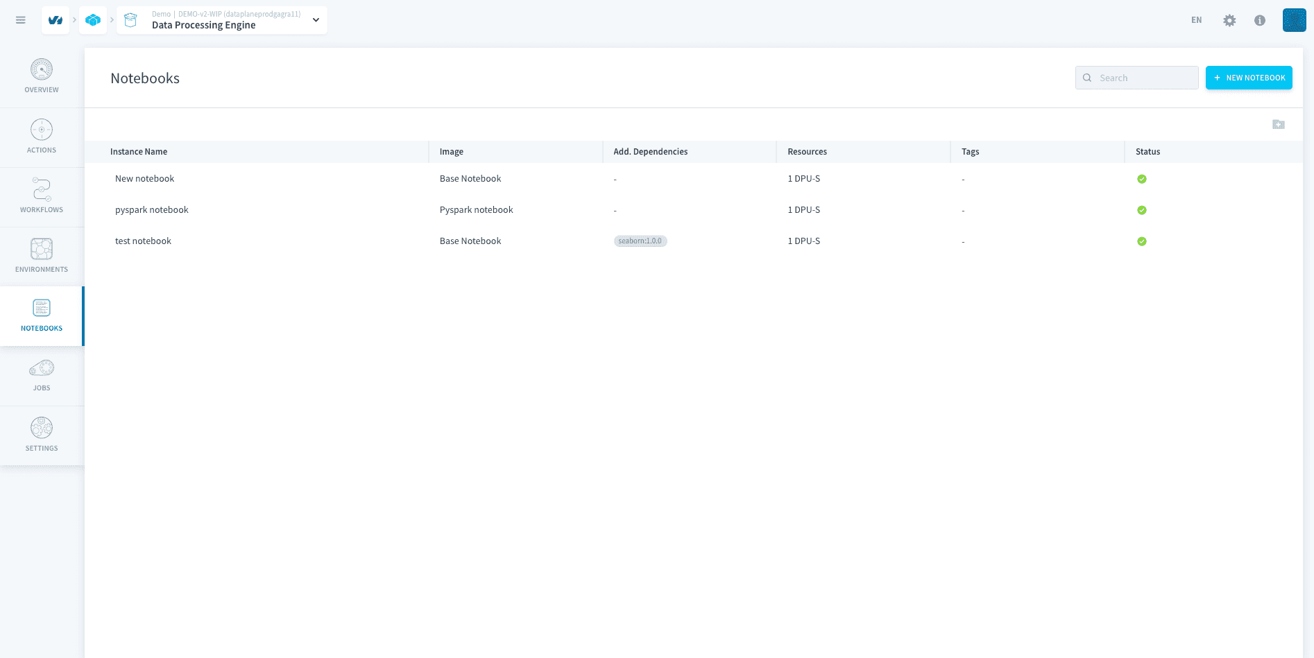Viewport: 1314px width, 658px height.
Task: Click the seaborn:1.0.0 dependency tag
Action: click(640, 241)
